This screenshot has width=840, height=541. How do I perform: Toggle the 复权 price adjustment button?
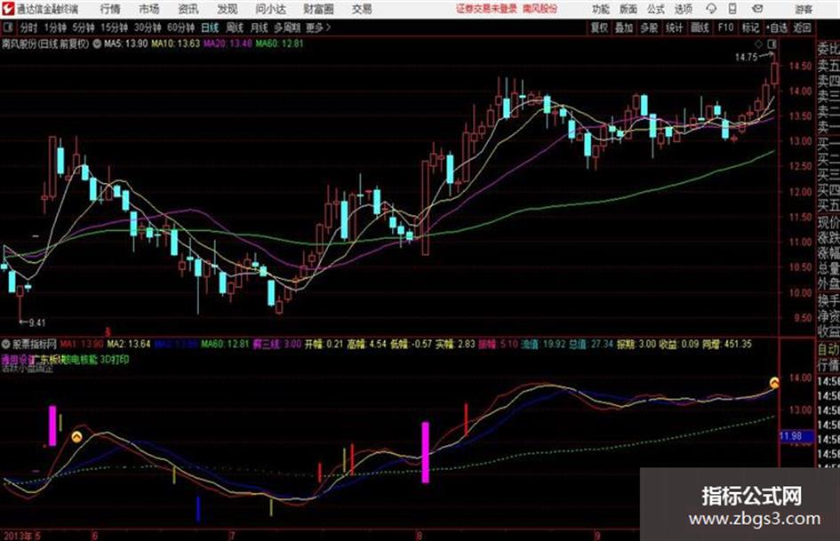click(599, 28)
